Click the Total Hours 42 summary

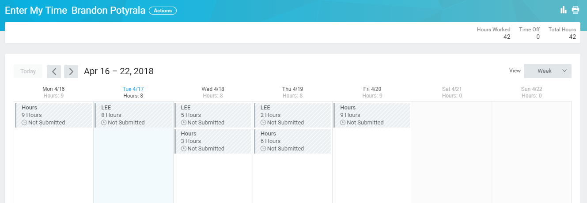tap(562, 33)
